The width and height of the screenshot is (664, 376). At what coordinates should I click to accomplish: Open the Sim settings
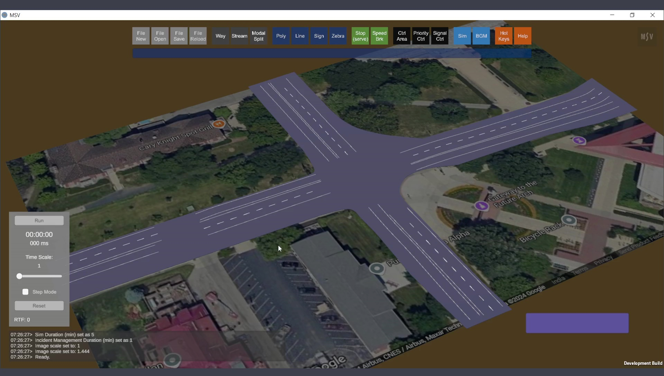(x=462, y=36)
